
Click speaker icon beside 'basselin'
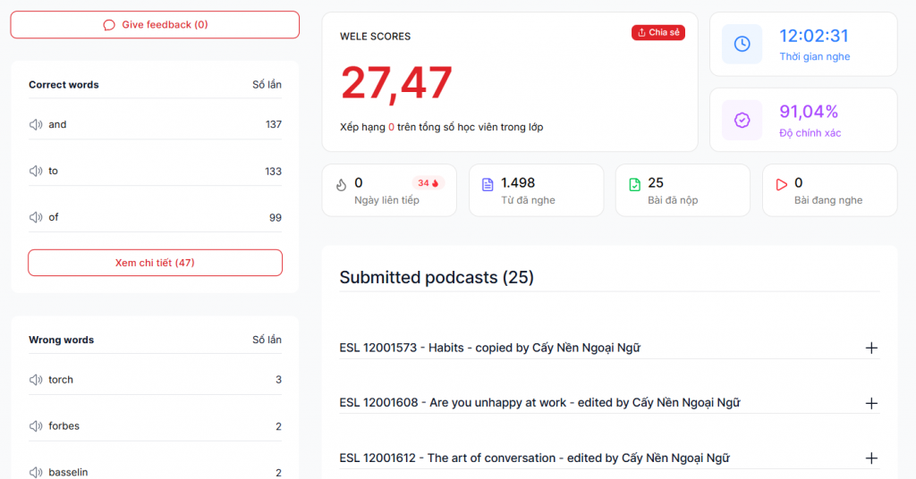click(x=36, y=472)
